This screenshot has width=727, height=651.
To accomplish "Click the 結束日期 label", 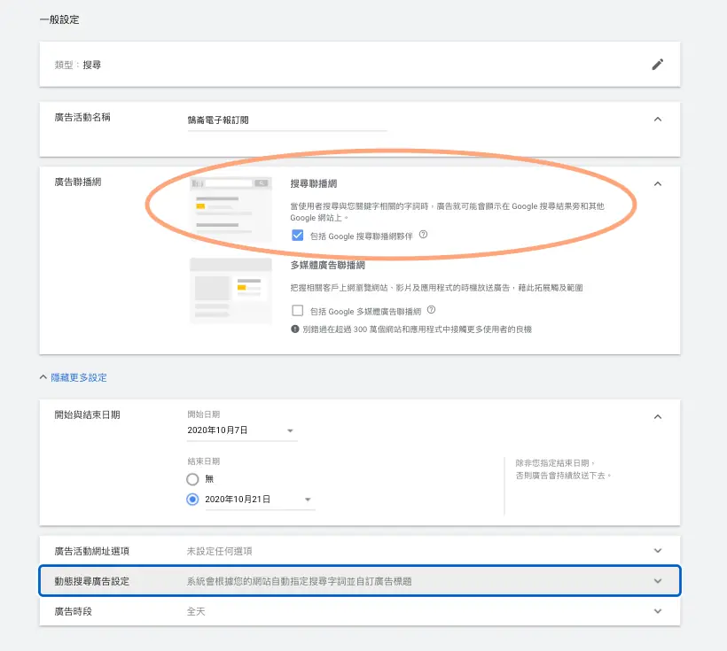I will pyautogui.click(x=204, y=461).
